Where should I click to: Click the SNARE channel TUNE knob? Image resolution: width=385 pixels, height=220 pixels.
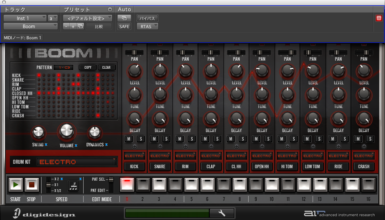[160, 95]
